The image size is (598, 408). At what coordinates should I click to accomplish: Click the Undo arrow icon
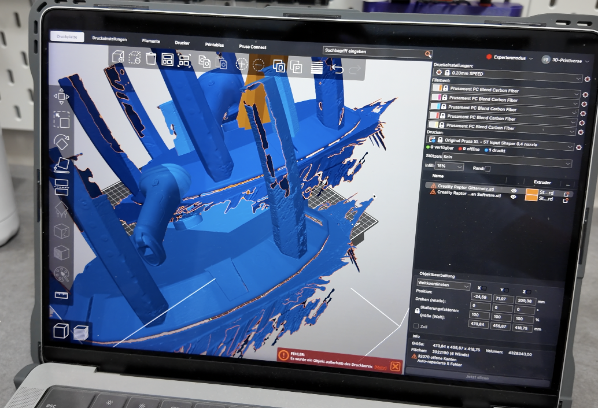coord(337,69)
